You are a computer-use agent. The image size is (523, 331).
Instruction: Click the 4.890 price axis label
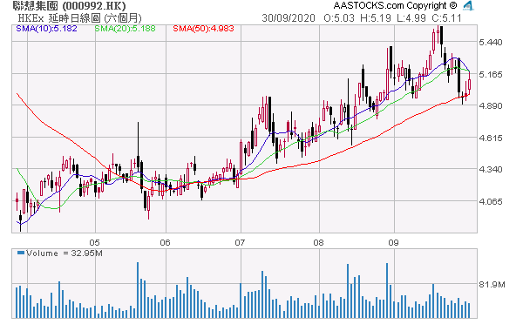pyautogui.click(x=490, y=106)
